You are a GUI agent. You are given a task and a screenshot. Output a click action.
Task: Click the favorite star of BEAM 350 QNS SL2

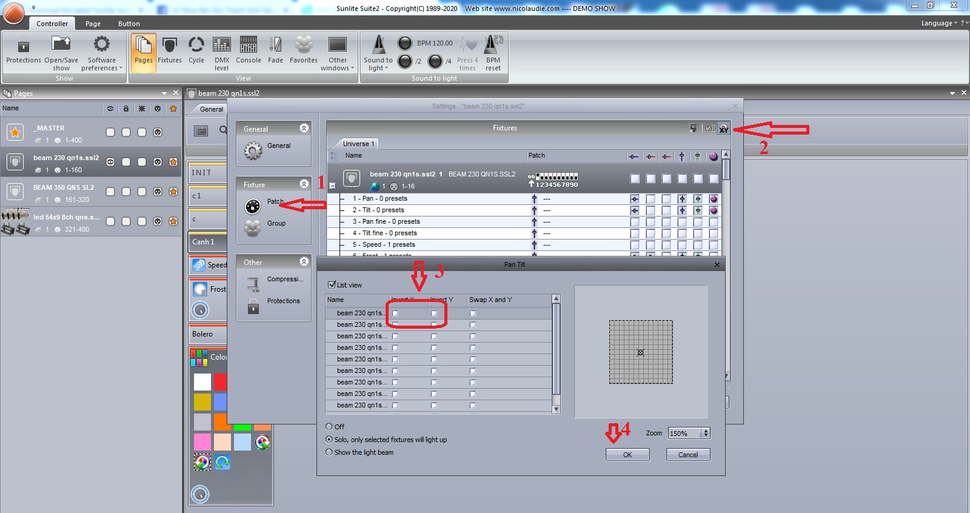tap(173, 192)
